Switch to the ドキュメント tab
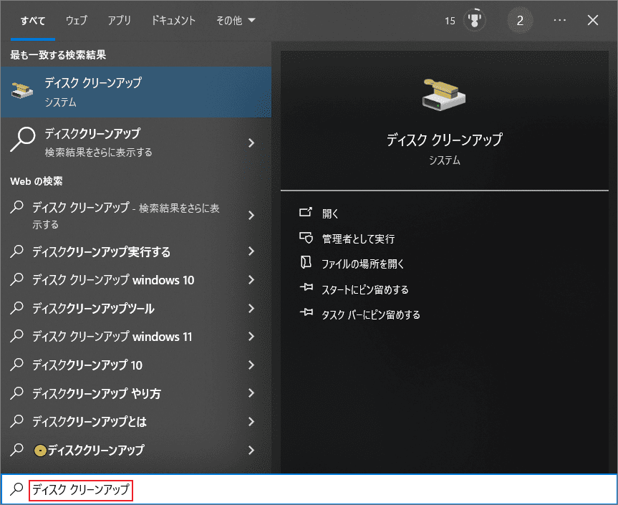Viewport: 618px width, 505px height. tap(173, 21)
